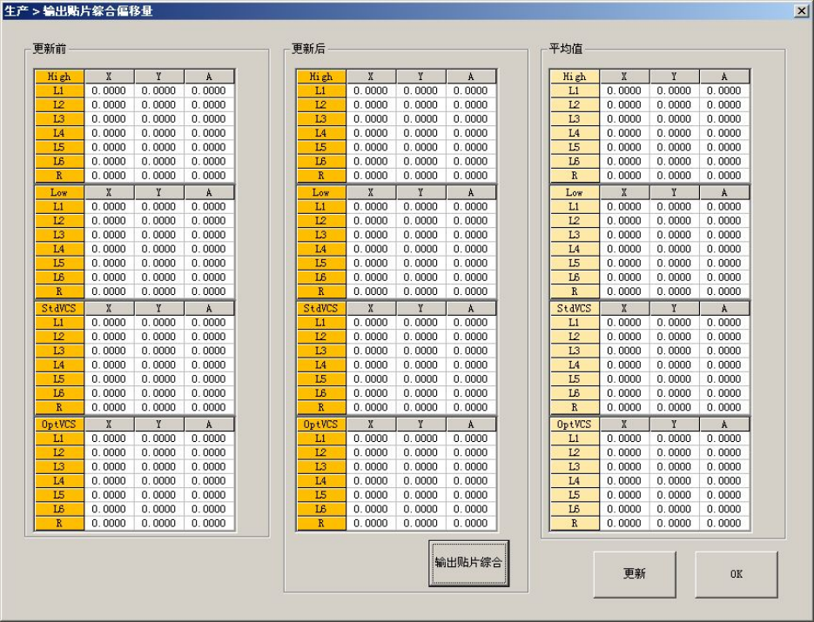This screenshot has width=814, height=622.
Task: Click High R row A value in 更新前
Action: (209, 176)
